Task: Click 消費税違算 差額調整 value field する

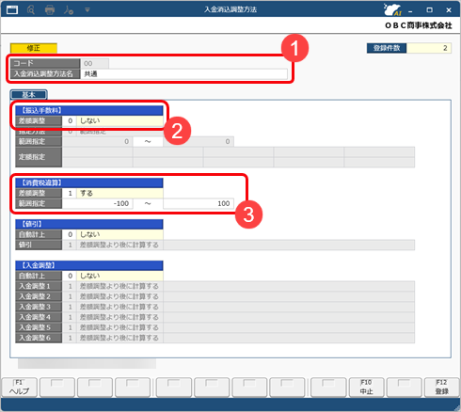Action: coord(119,193)
